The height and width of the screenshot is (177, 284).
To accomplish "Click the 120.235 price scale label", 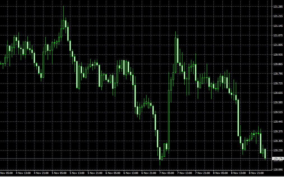I will [x=278, y=150].
